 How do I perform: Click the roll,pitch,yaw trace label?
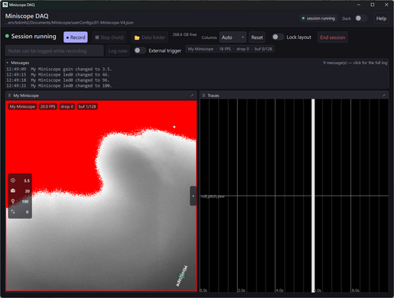(213, 196)
